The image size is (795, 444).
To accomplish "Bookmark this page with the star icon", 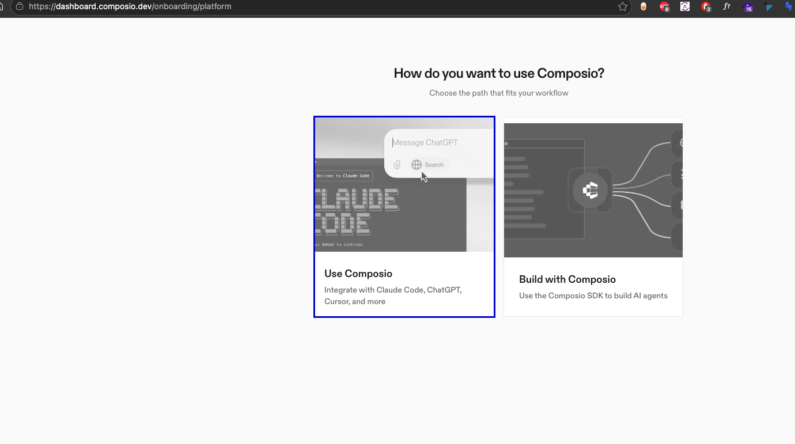I will click(x=623, y=6).
